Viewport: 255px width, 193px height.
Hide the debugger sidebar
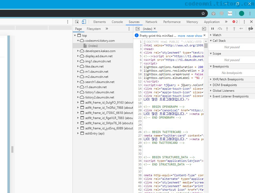click(x=204, y=29)
